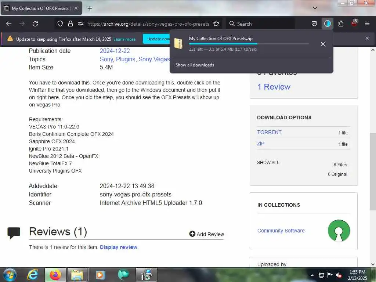Screen dimensions: 376x282
Task: Open the tracking protection shield icon
Action: click(60, 24)
